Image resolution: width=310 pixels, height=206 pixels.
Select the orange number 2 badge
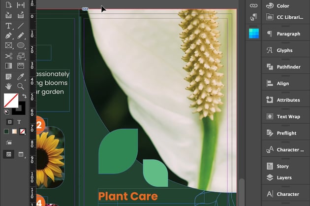click(x=40, y=125)
